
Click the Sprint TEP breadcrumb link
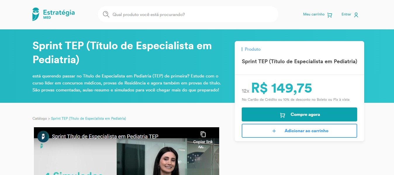(89, 119)
